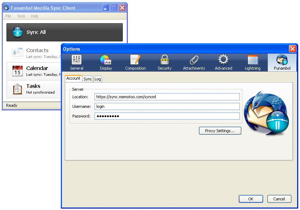The height and width of the screenshot is (210, 300).
Task: Click the 'Password:' field label
Action: [x=81, y=116]
